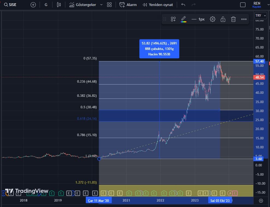Open the candlestick chart type selector
The width and height of the screenshot is (270, 207).
tap(59, 5)
